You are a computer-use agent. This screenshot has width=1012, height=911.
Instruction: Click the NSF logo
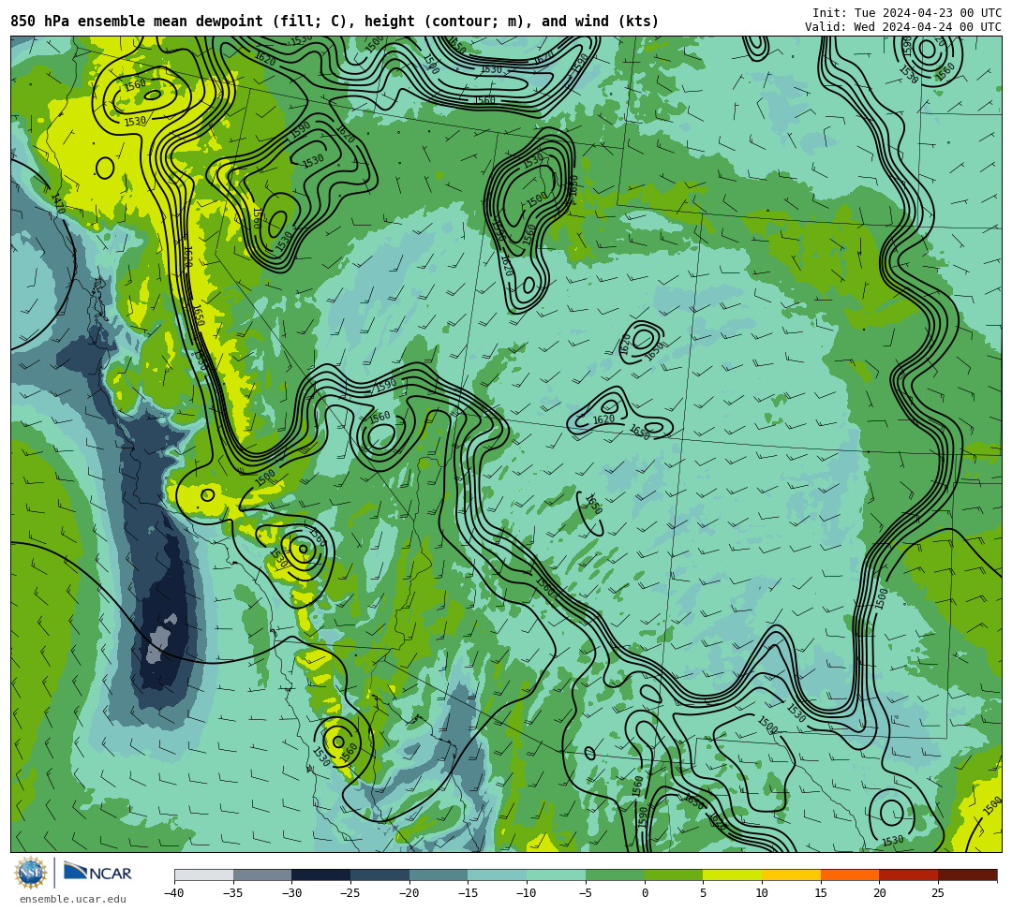30,874
